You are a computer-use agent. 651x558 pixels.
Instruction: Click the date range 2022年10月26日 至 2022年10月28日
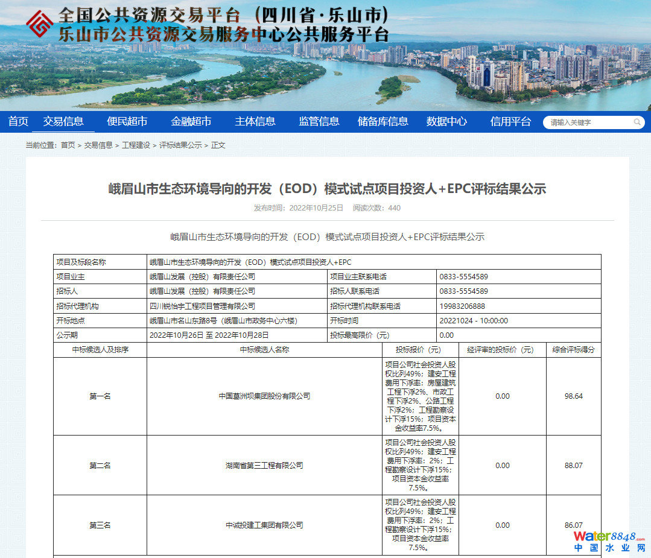point(209,335)
